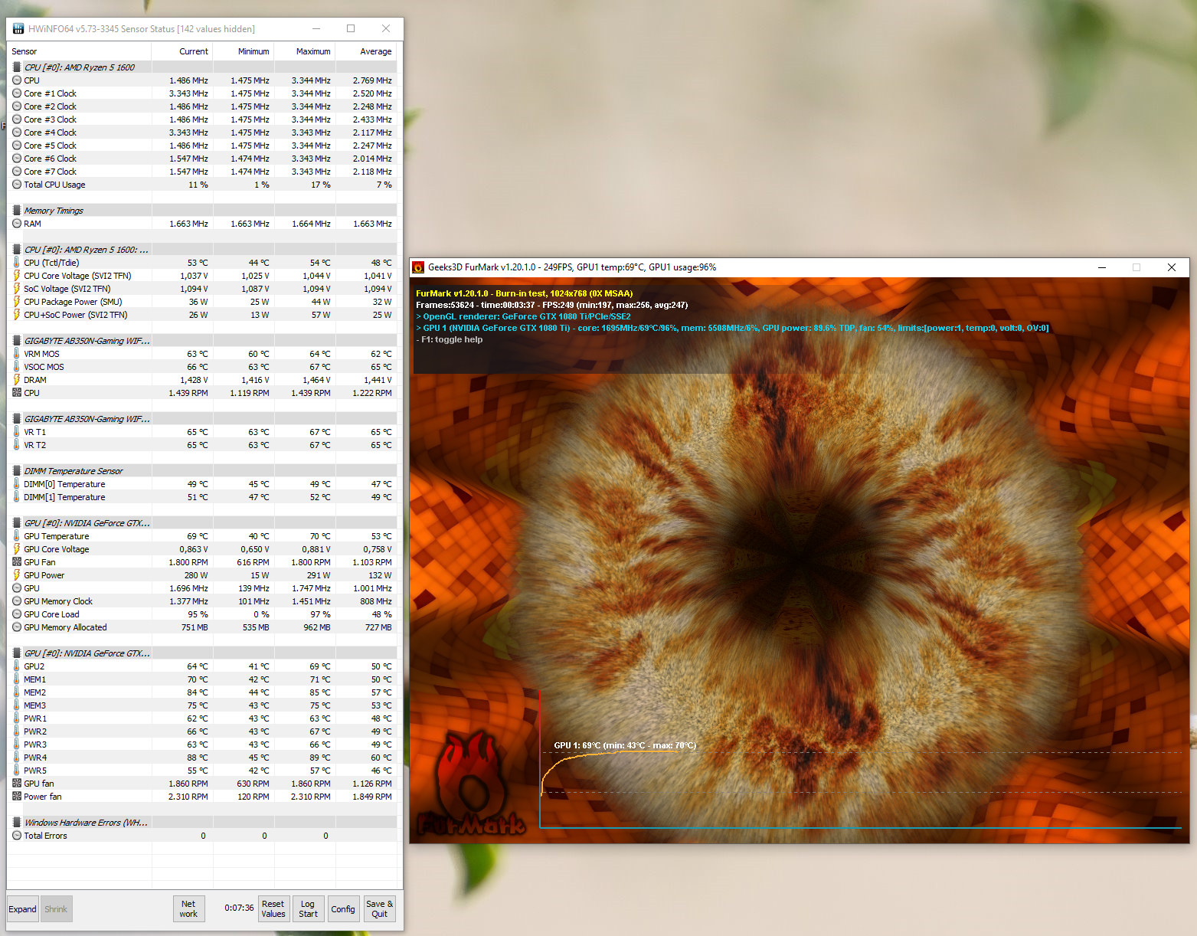This screenshot has height=936, width=1197.
Task: Click the HWiNFO64 app icon in title bar
Action: [x=18, y=28]
